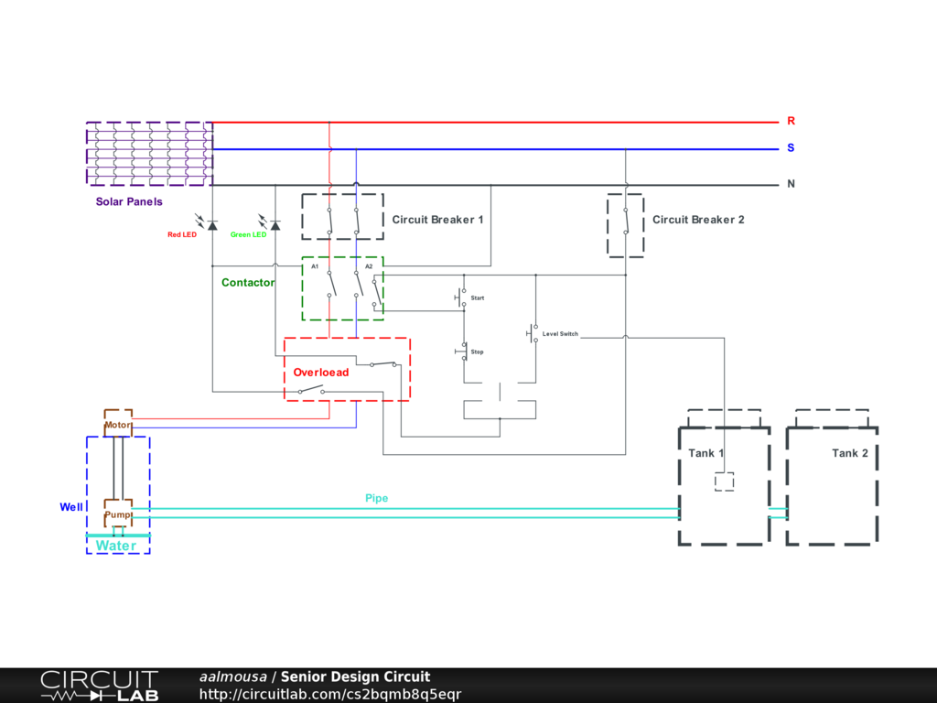This screenshot has height=703, width=937.
Task: Select the Motor component box
Action: 118,425
